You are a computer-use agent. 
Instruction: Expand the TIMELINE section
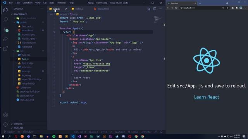(x=18, y=128)
